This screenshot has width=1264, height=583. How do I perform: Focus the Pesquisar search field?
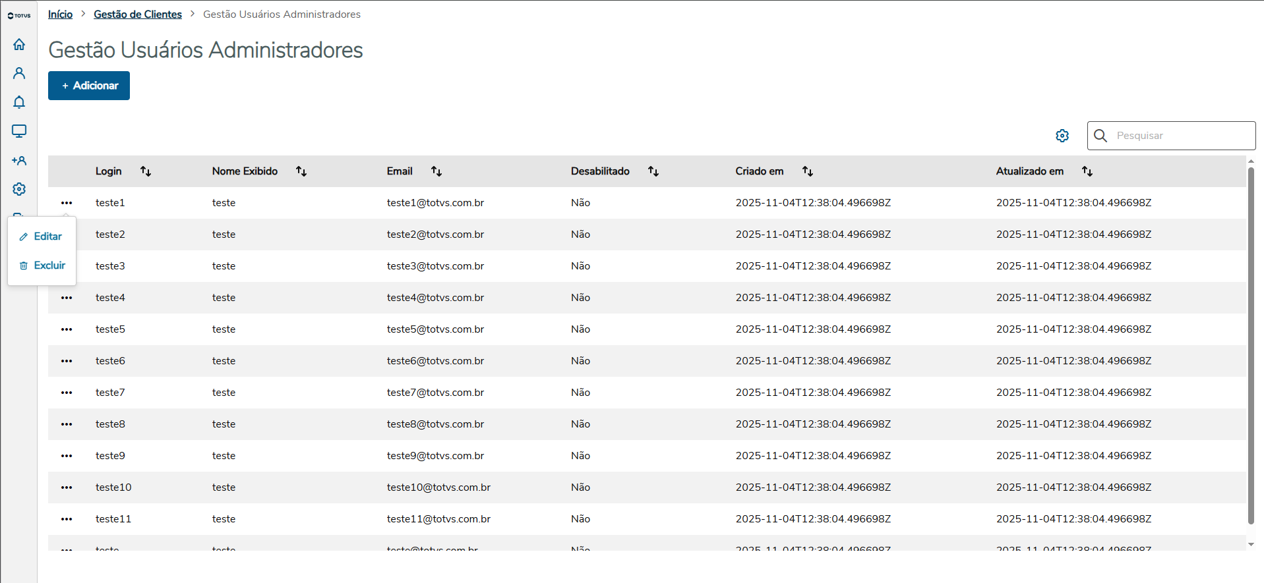pos(1180,136)
